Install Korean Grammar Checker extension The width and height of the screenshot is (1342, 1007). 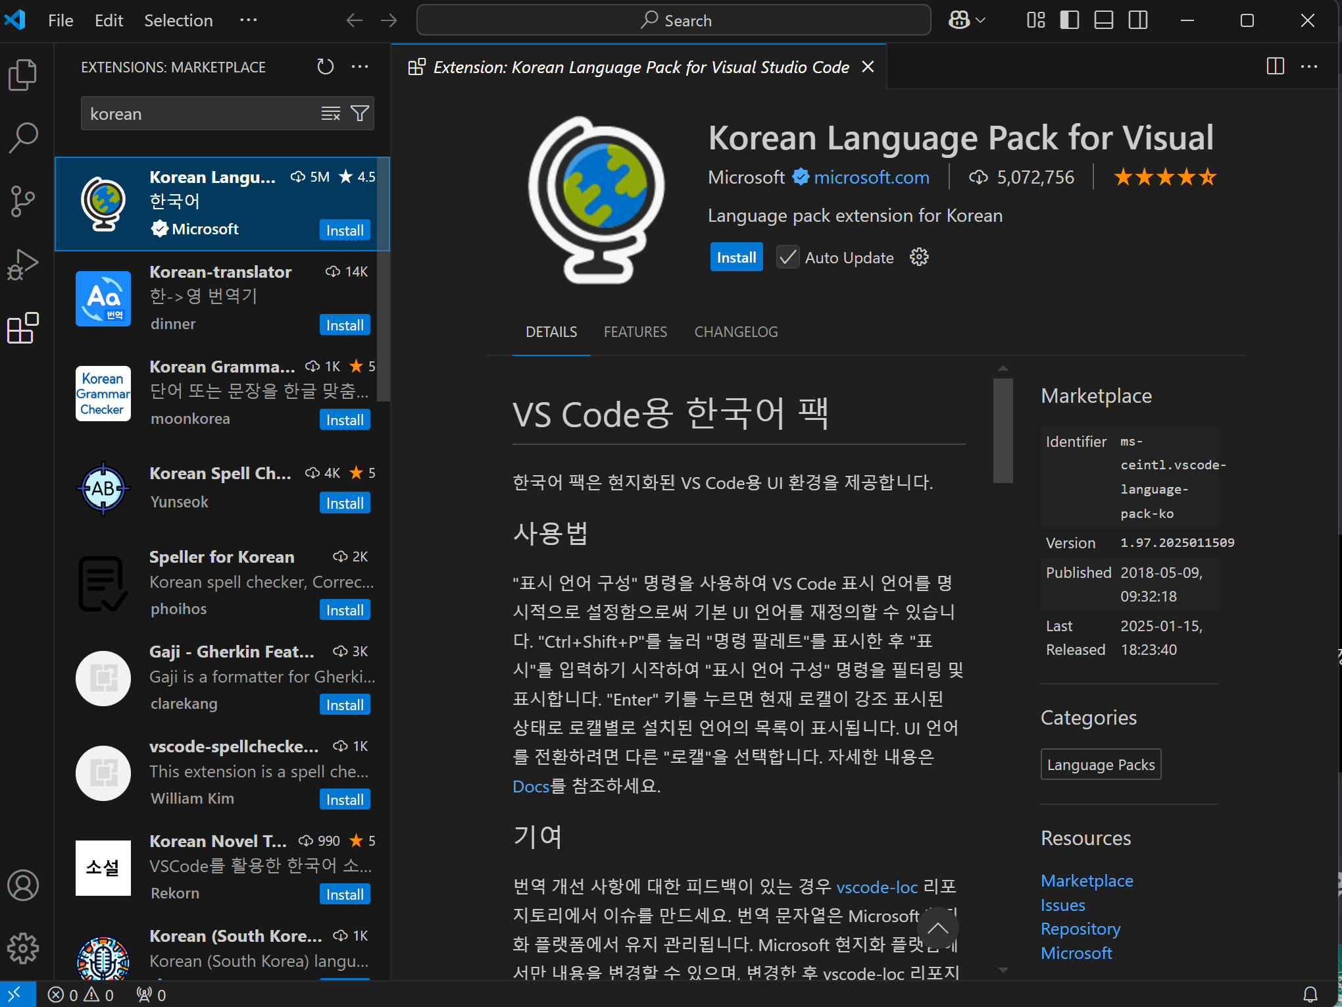coord(345,420)
